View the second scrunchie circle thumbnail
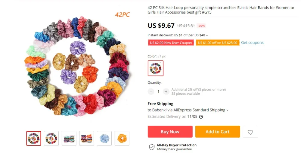The image size is (301, 153). 51,139
